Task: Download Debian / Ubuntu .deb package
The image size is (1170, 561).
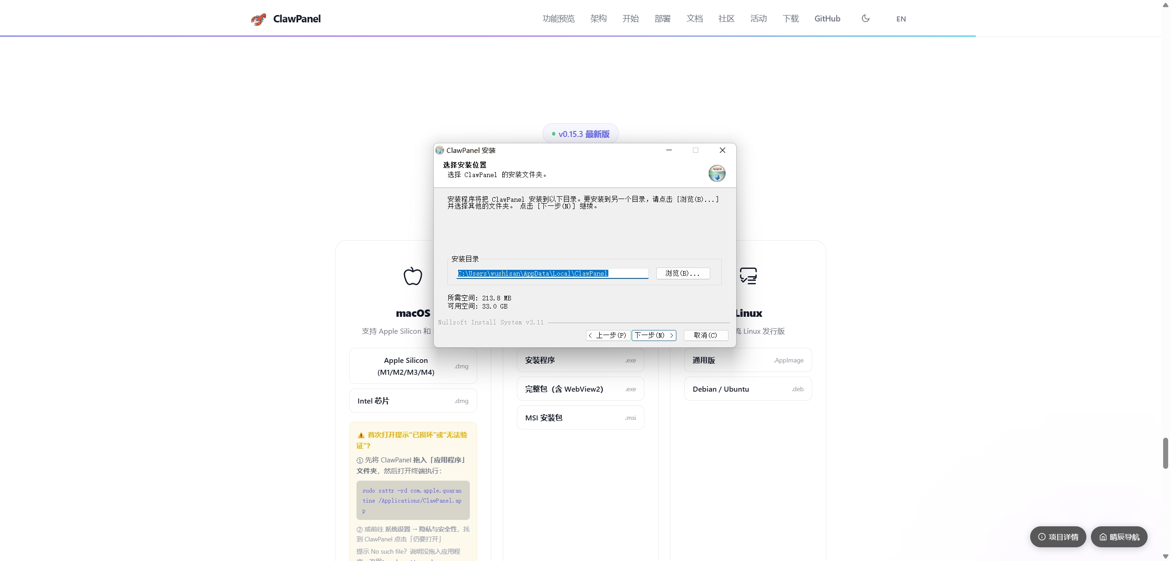Action: [x=748, y=389]
